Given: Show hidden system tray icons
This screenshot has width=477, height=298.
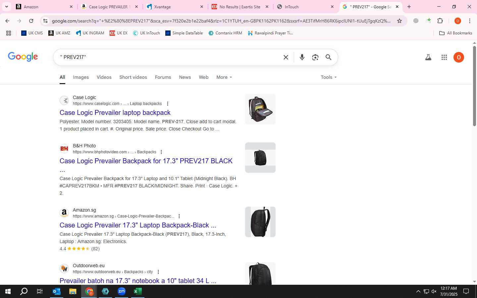Looking at the screenshot, I should [x=418, y=291].
